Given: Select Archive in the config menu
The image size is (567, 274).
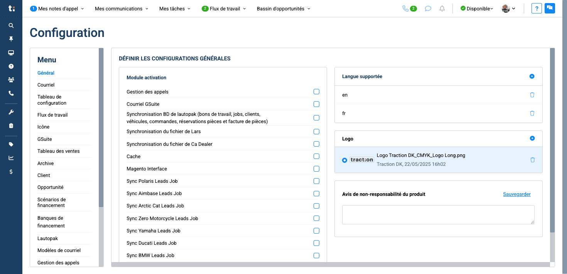Looking at the screenshot, I should pyautogui.click(x=46, y=163).
